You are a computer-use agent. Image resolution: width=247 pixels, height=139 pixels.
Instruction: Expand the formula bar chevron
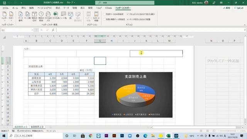245,30
